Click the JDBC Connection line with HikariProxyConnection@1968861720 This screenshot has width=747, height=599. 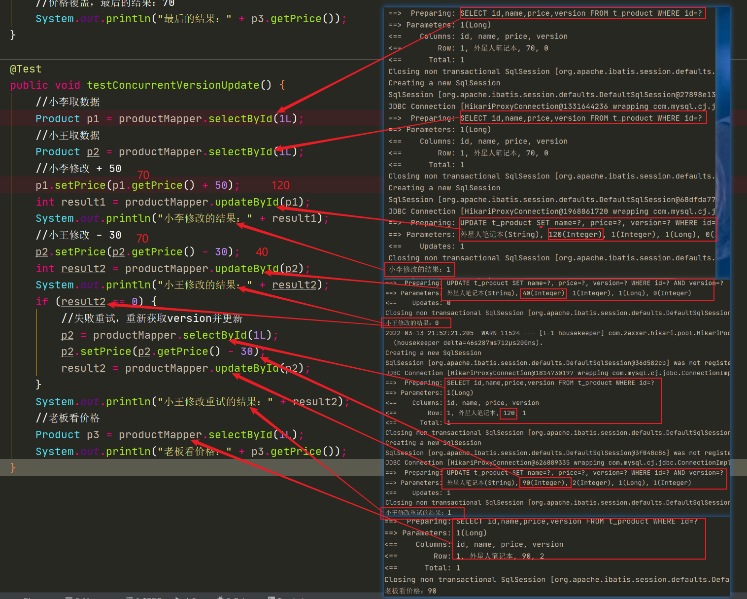(552, 211)
